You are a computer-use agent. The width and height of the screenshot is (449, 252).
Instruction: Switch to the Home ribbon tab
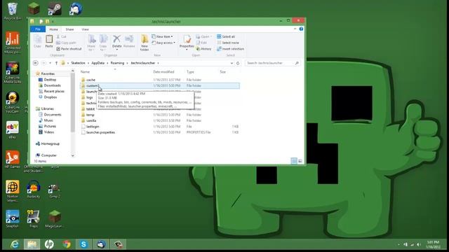(53, 29)
